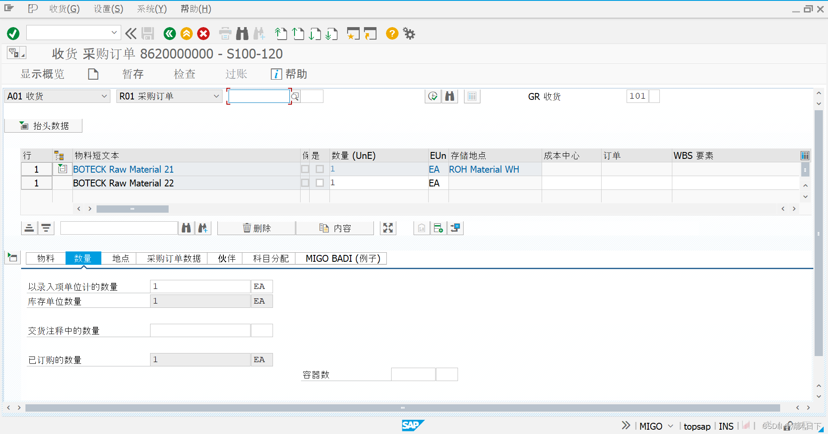
Task: Expand the MIGO status bar dropdown arrow
Action: coord(671,426)
